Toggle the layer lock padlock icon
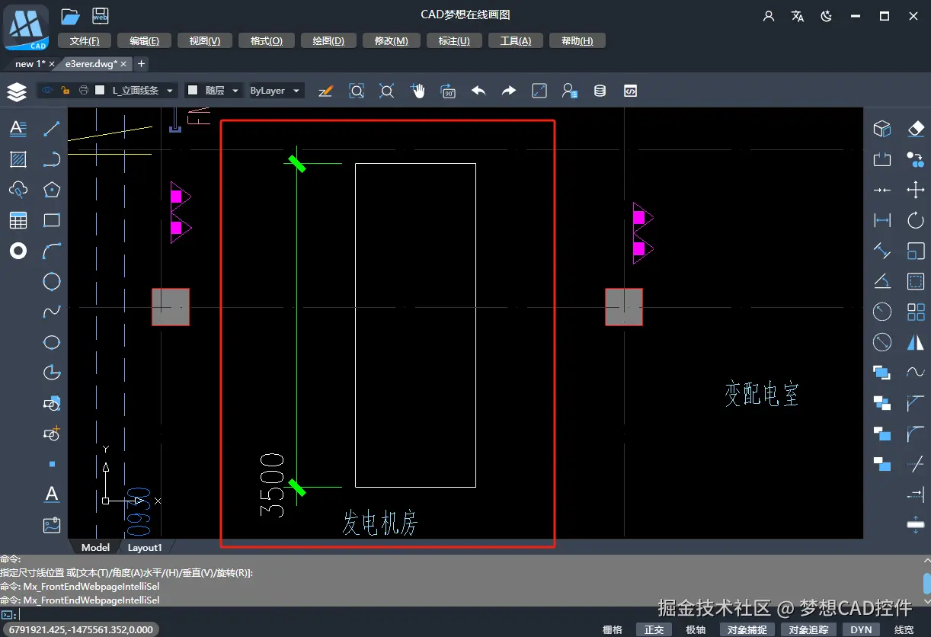Image resolution: width=931 pixels, height=637 pixels. pyautogui.click(x=66, y=90)
